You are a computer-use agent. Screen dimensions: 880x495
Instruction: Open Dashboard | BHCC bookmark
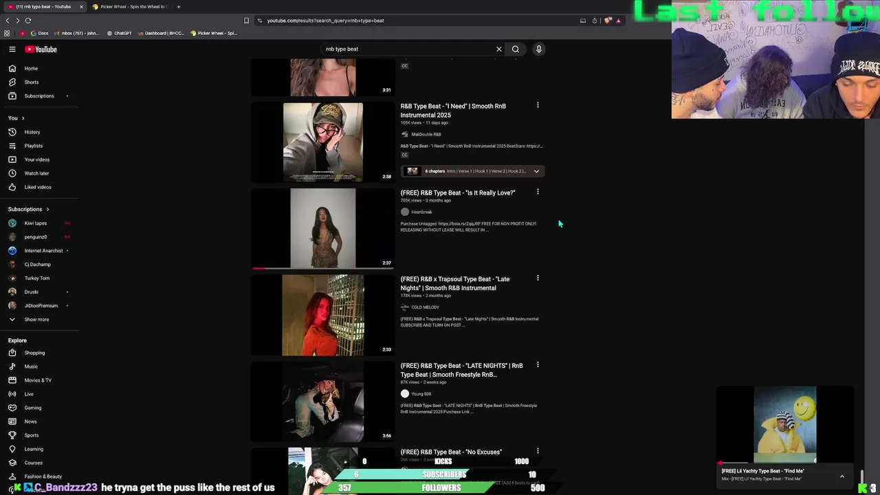pos(162,33)
